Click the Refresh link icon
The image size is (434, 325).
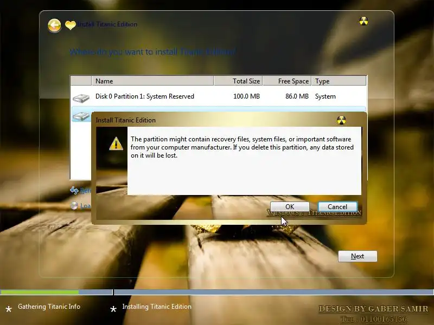[x=74, y=191]
